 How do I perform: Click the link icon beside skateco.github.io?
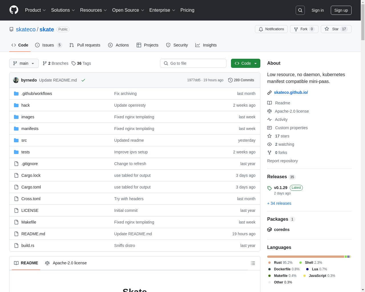coord(269,93)
